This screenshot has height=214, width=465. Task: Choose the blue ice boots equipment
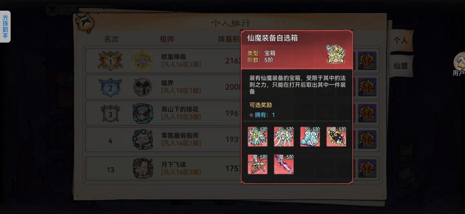click(310, 136)
